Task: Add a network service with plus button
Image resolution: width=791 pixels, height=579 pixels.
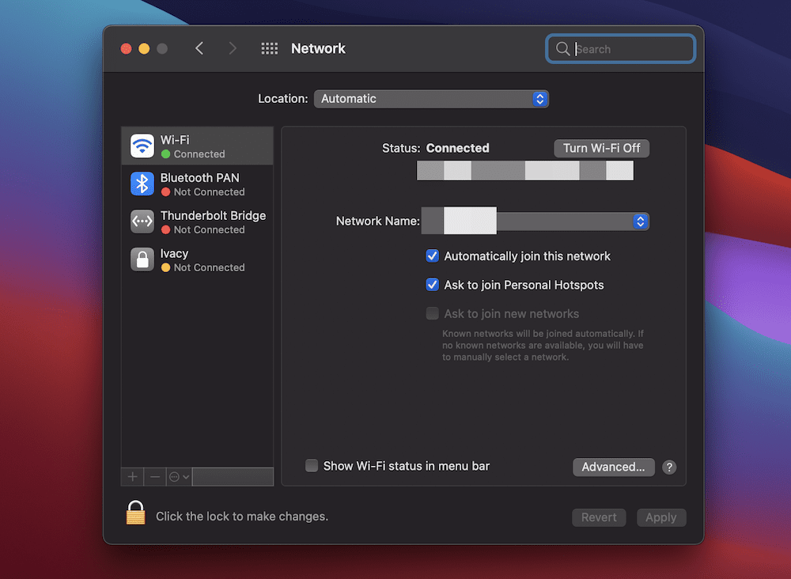Action: coord(133,477)
